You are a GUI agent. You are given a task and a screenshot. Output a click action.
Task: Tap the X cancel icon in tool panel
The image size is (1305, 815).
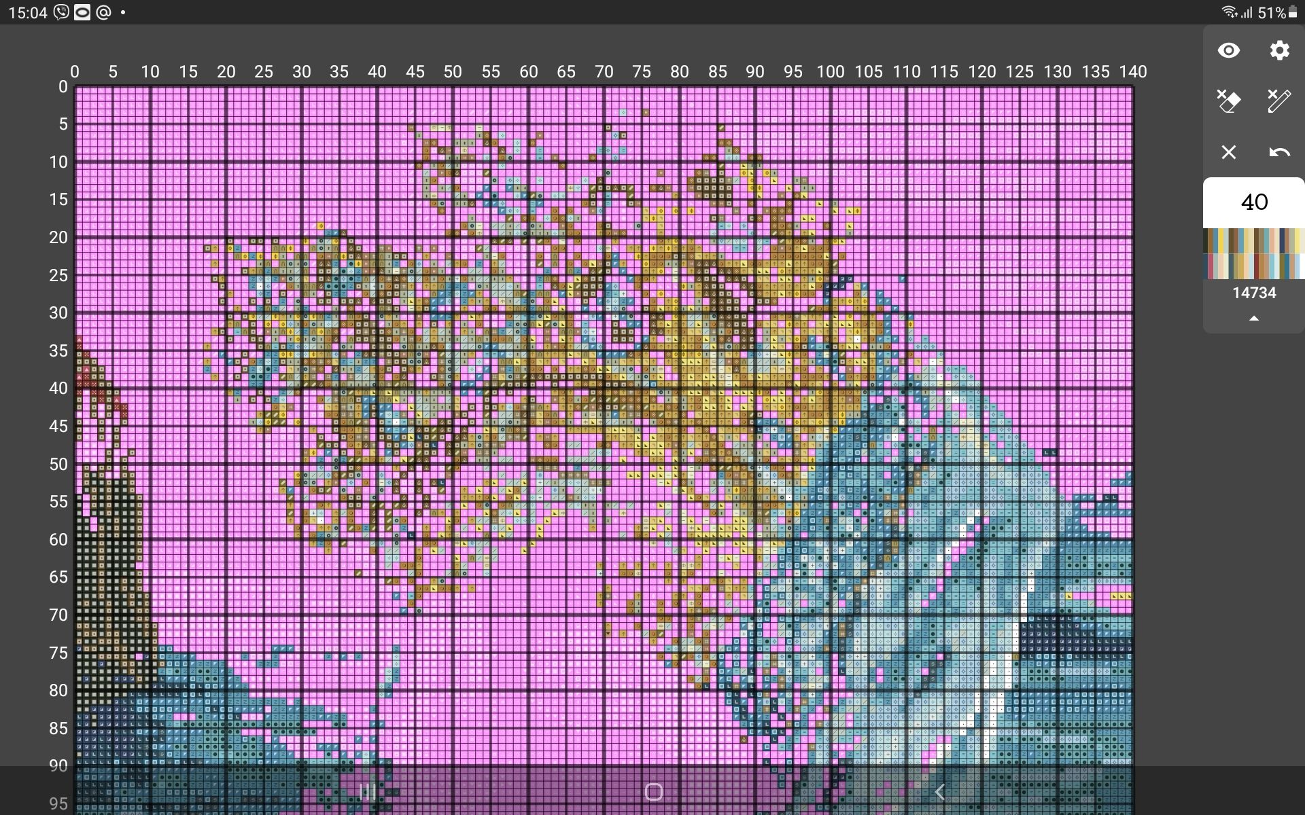(x=1228, y=152)
